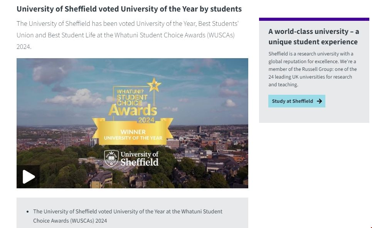Screen dimensions: 372x228
Task: Select the headline about University of the Year
Action: click(x=129, y=8)
